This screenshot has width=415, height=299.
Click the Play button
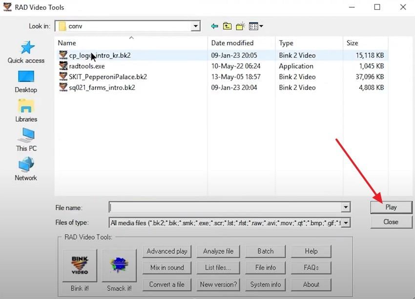[x=391, y=207]
